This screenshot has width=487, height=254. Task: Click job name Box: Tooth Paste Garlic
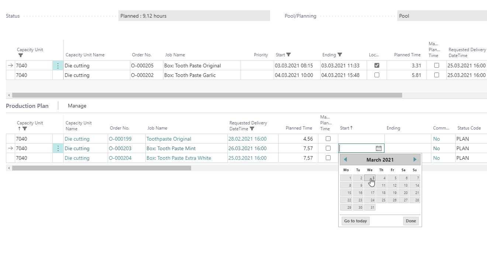coord(190,75)
